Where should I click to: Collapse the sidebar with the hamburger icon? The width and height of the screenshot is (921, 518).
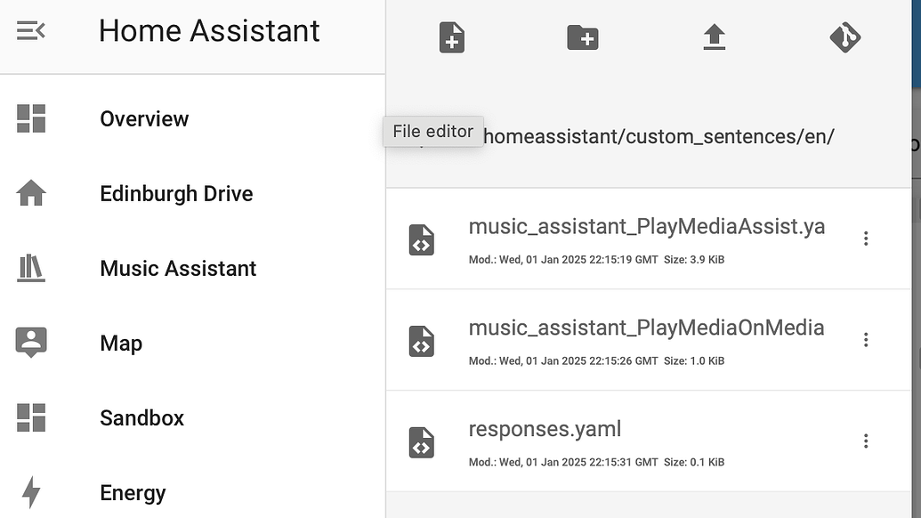point(30,29)
